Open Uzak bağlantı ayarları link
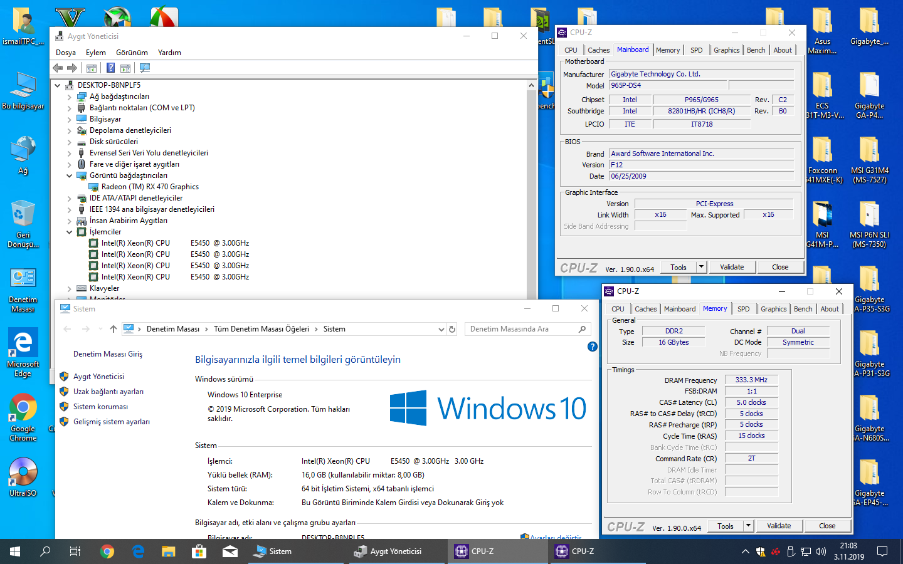The width and height of the screenshot is (903, 564). 108,392
